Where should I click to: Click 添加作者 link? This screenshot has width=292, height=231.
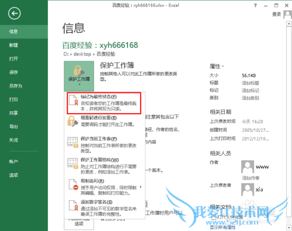(x=251, y=178)
